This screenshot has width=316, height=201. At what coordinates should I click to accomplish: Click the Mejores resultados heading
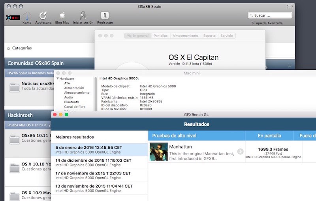point(75,137)
